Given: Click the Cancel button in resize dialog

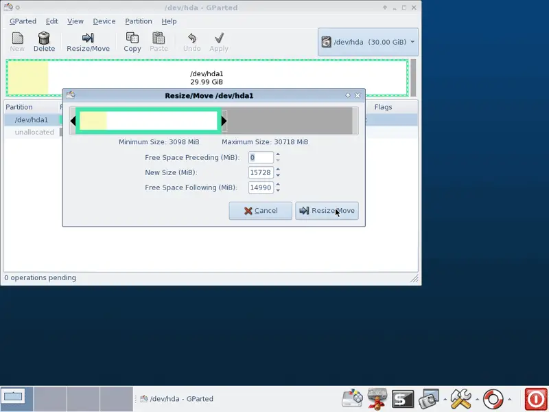Looking at the screenshot, I should click(x=261, y=211).
